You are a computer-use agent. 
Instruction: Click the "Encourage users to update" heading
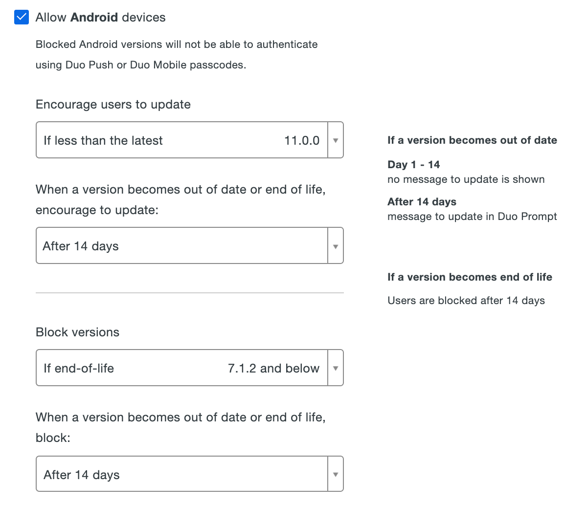point(113,105)
